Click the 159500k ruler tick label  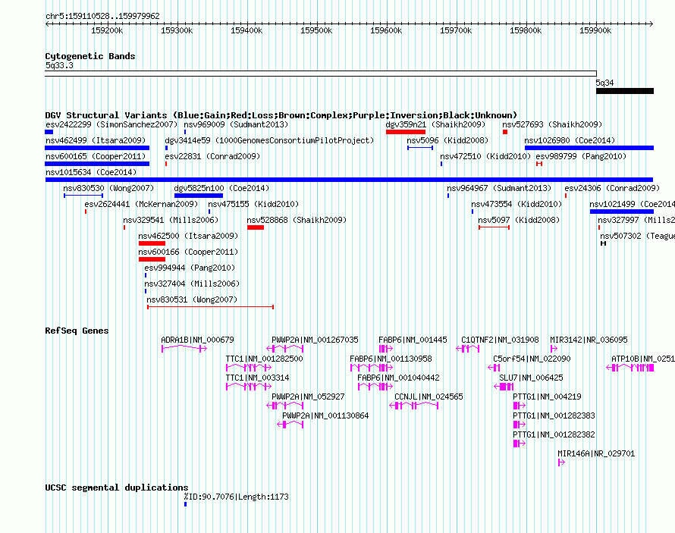point(316,30)
